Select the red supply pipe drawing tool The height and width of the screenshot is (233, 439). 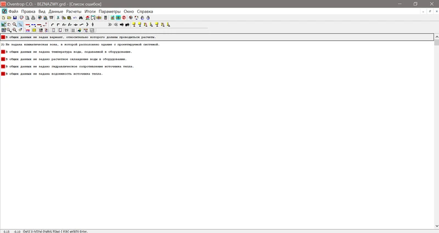click(x=27, y=24)
